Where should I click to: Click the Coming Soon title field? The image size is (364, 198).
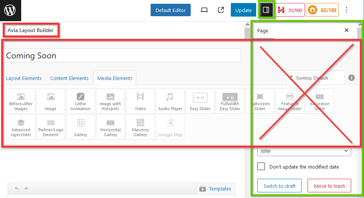pyautogui.click(x=122, y=55)
